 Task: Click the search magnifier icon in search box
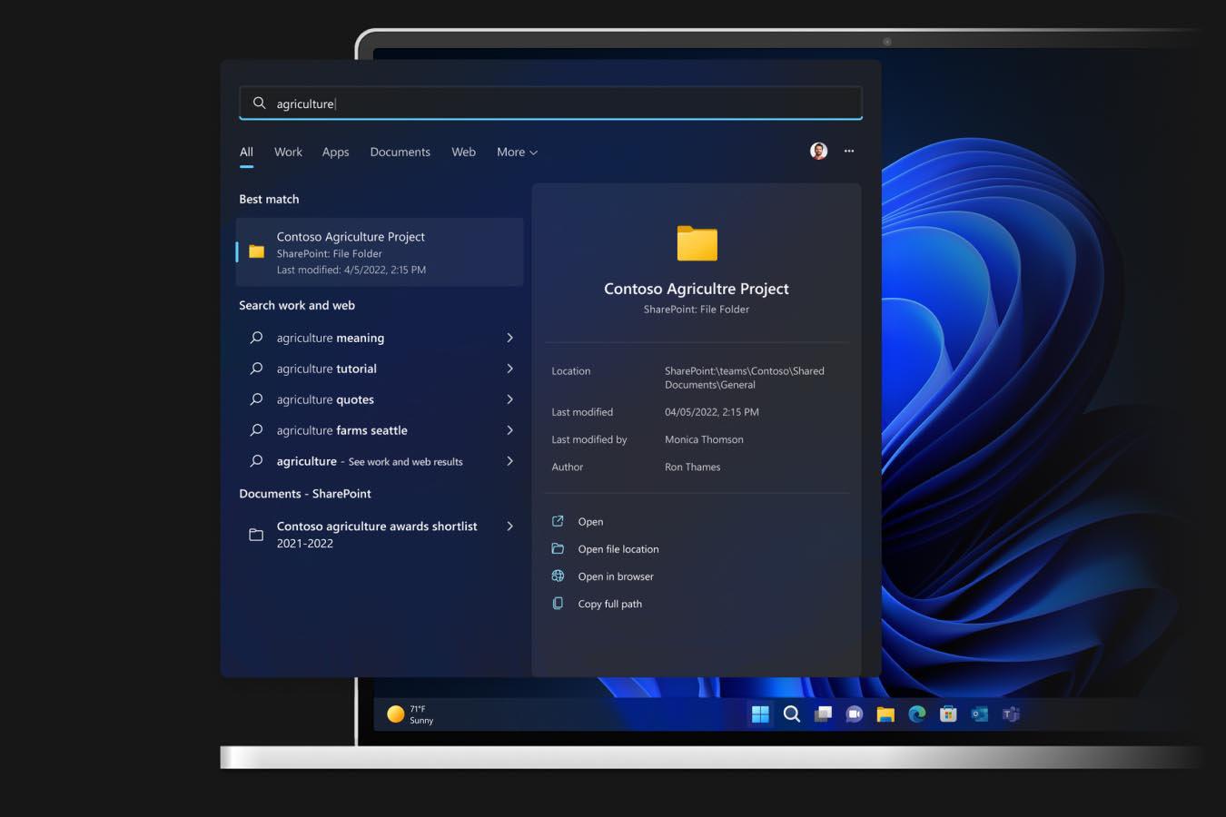point(259,103)
